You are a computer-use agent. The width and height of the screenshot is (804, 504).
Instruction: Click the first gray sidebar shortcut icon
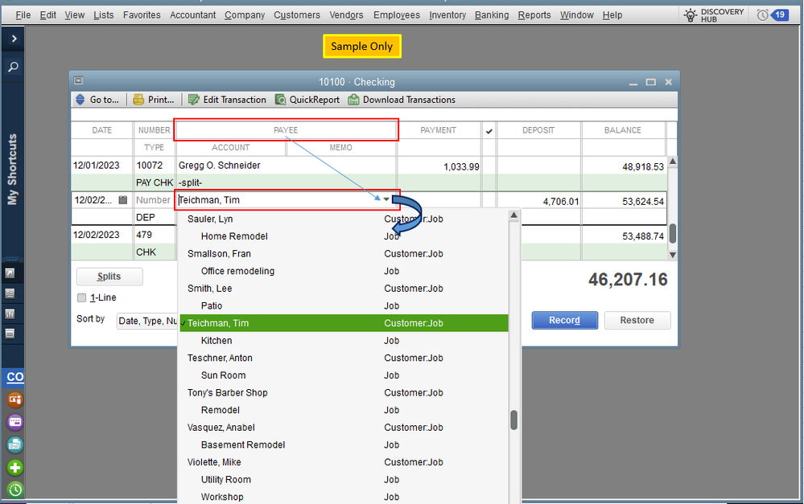pos(10,273)
